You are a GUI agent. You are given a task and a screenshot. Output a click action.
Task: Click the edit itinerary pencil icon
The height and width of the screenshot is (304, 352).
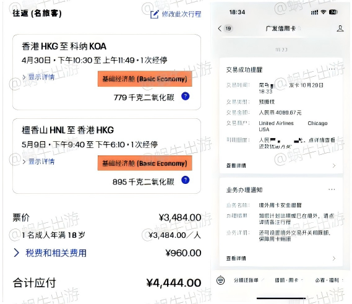click(x=155, y=14)
